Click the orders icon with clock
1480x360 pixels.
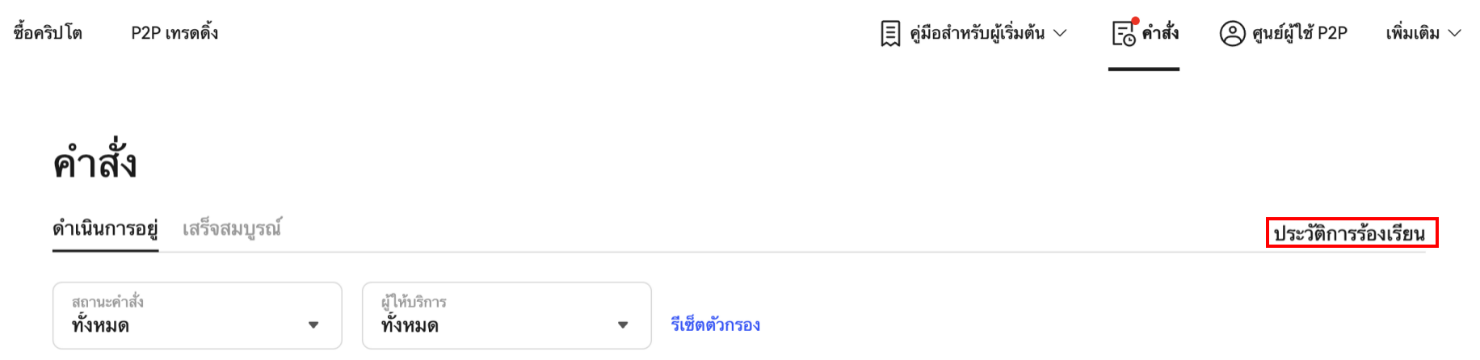coord(1124,34)
